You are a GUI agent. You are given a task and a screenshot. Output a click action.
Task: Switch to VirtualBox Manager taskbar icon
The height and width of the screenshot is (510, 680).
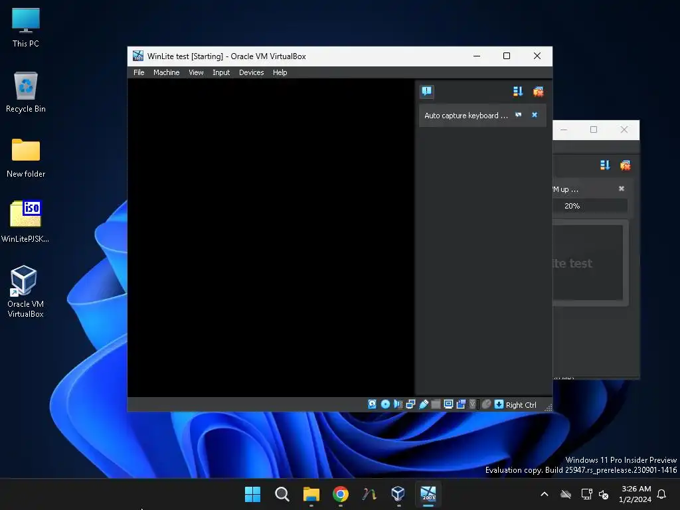[x=398, y=494]
